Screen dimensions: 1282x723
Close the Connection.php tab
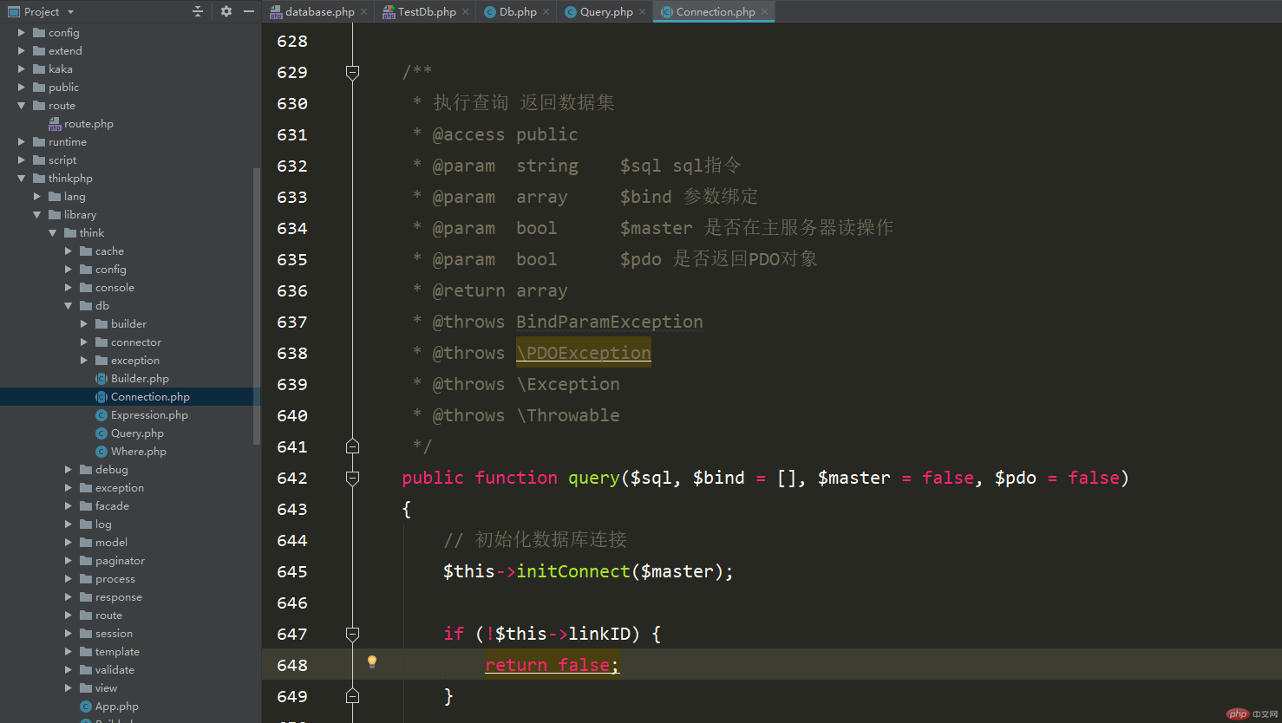tap(765, 12)
